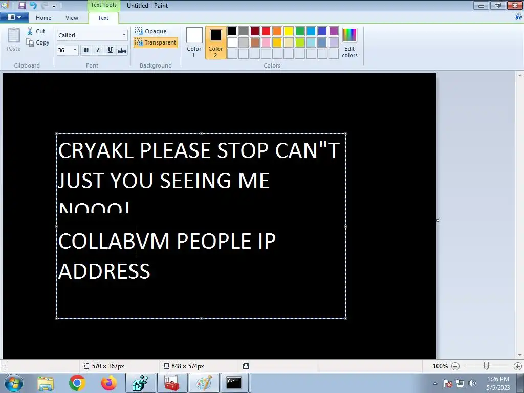The image size is (524, 393).
Task: Pick the orange color swatch
Action: click(x=277, y=31)
